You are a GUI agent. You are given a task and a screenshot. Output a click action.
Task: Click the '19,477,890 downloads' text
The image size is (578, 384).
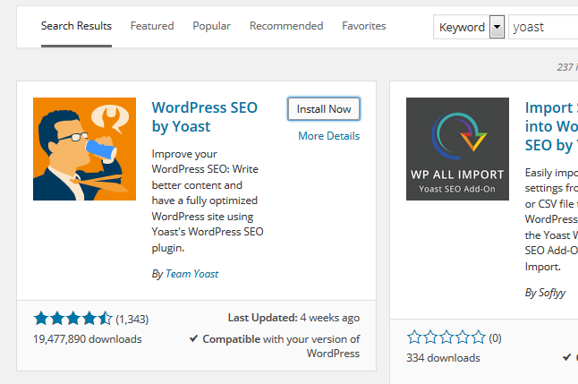tap(88, 339)
